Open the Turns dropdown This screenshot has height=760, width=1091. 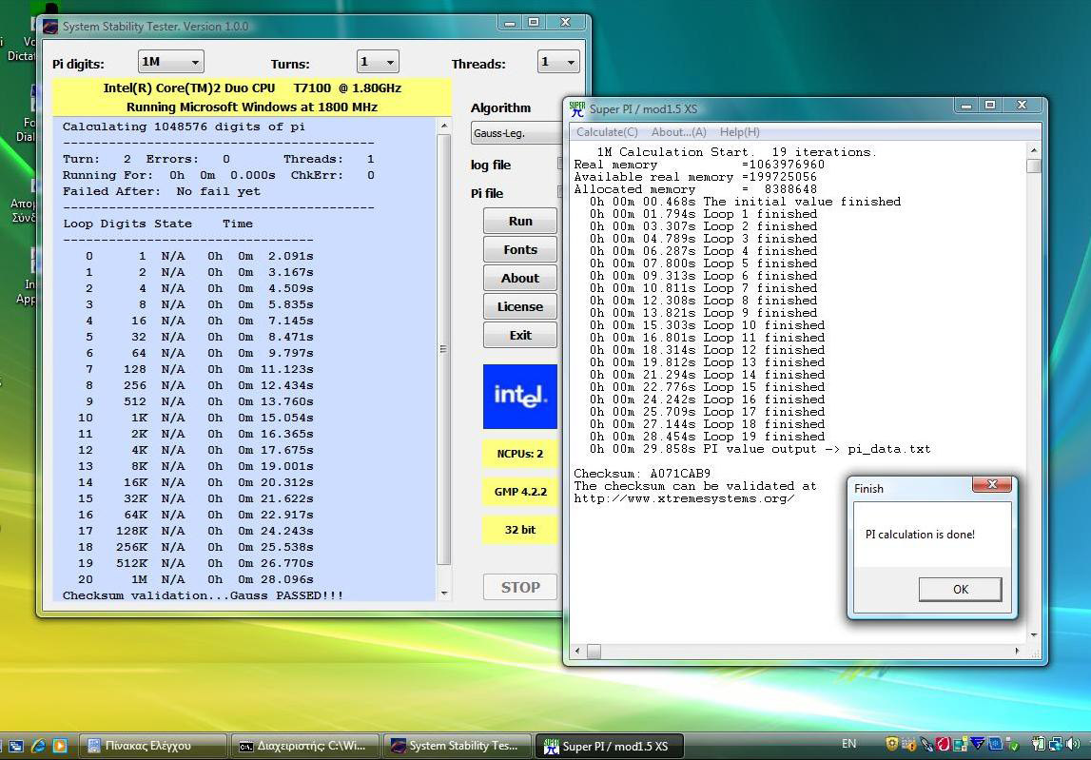(378, 62)
